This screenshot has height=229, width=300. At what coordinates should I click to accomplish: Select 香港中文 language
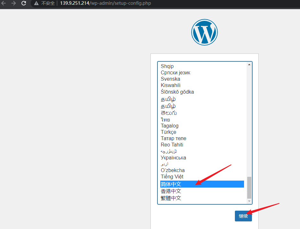[202, 191]
